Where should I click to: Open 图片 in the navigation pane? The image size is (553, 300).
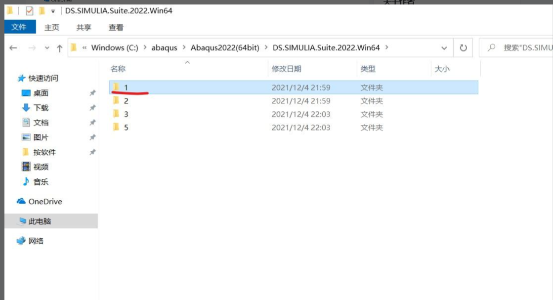pos(41,137)
